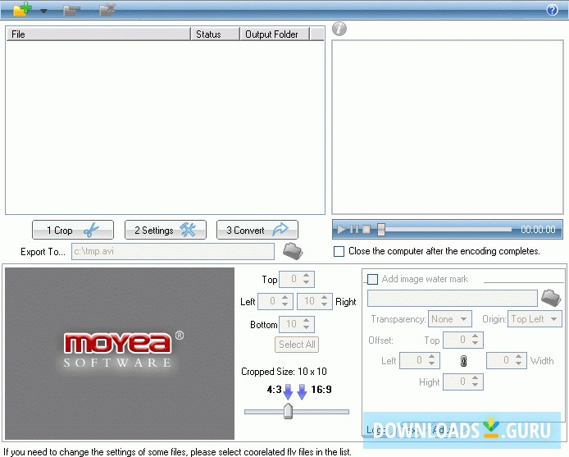Increase the watermark Offset Top value

click(x=475, y=336)
